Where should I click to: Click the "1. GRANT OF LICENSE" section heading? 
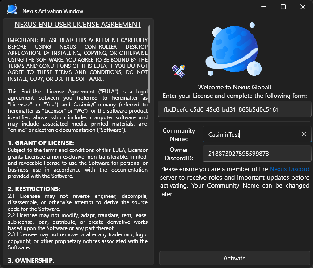[40, 142]
